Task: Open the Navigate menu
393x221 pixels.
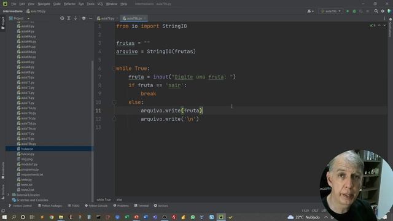Action: tap(44, 4)
